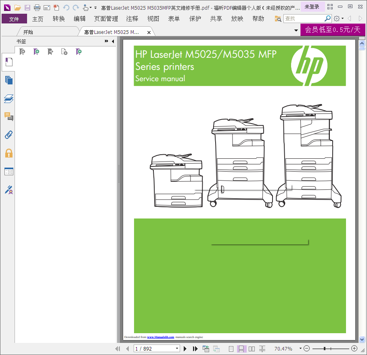
Task: Click the magnifier search icon
Action: click(328, 18)
